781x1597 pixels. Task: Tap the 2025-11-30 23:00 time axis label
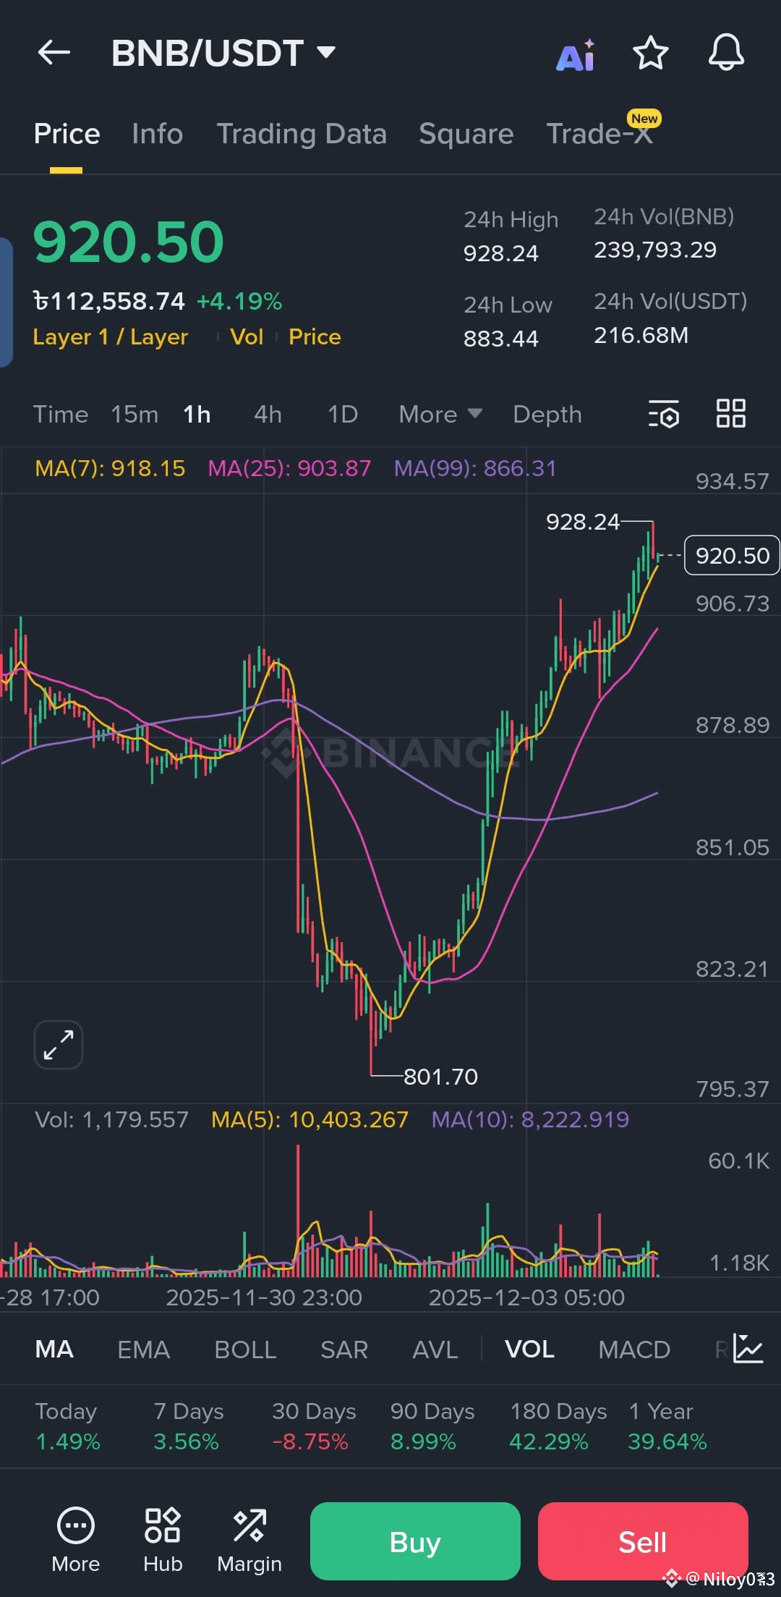(x=264, y=1297)
